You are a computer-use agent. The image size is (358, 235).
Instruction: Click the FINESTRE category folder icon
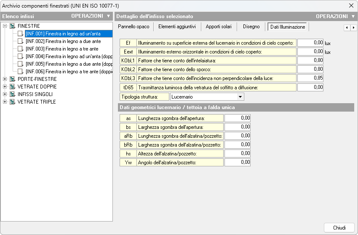tap(12, 26)
